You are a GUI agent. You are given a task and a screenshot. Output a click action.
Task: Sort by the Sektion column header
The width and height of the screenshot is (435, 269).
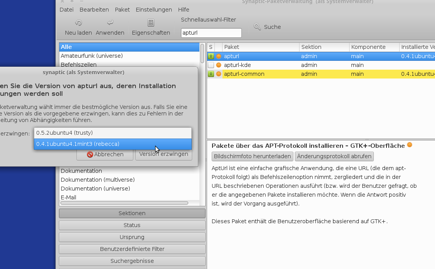[x=324, y=47]
